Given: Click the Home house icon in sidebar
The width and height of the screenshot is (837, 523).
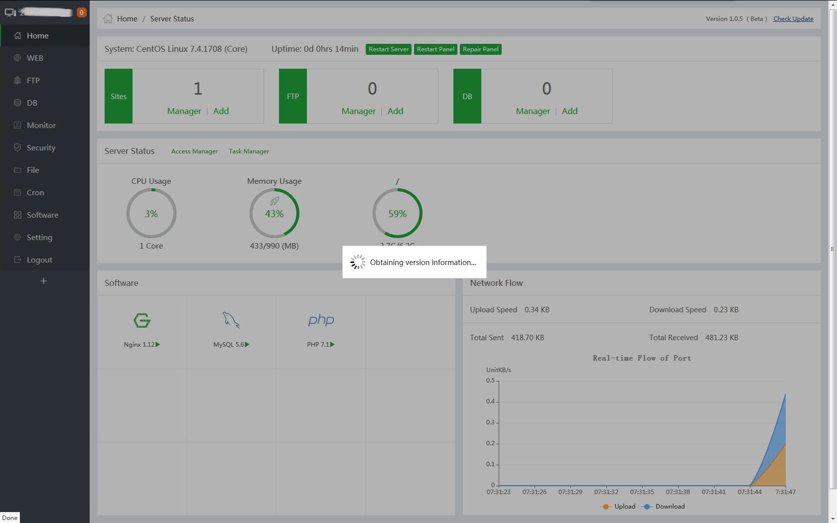Looking at the screenshot, I should [17, 35].
